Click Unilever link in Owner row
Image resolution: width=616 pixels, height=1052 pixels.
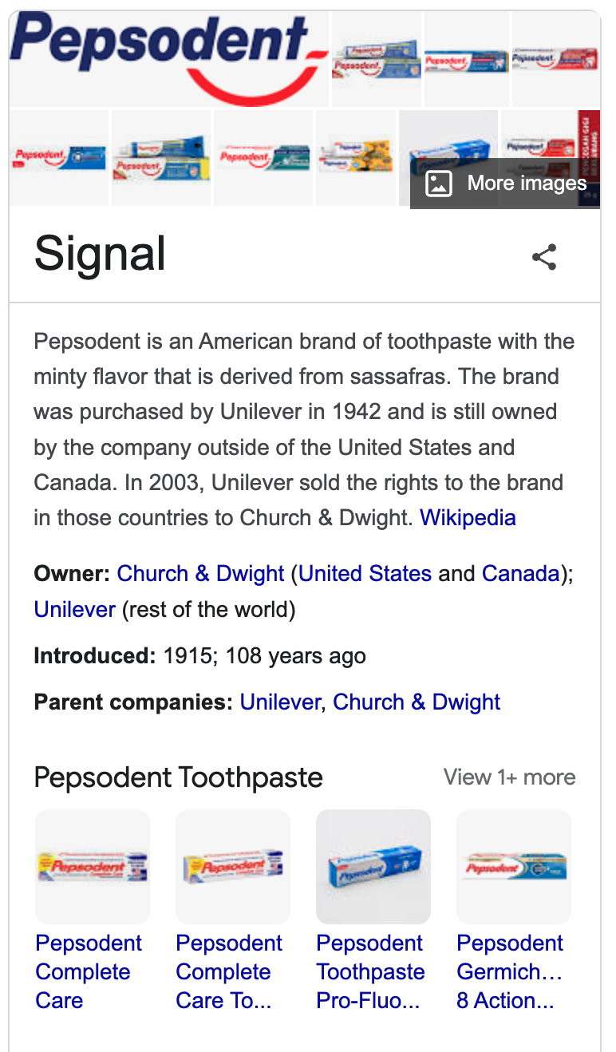tap(75, 611)
